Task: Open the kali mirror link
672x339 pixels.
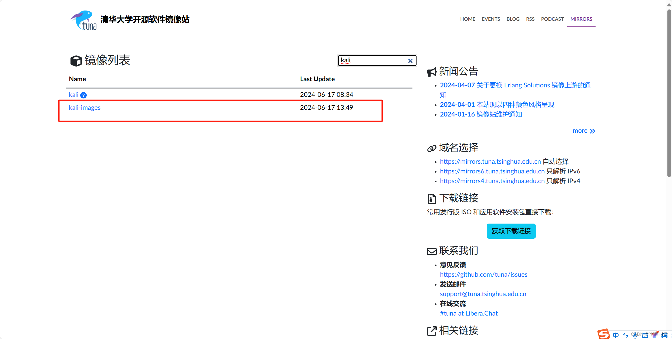Action: [x=73, y=95]
